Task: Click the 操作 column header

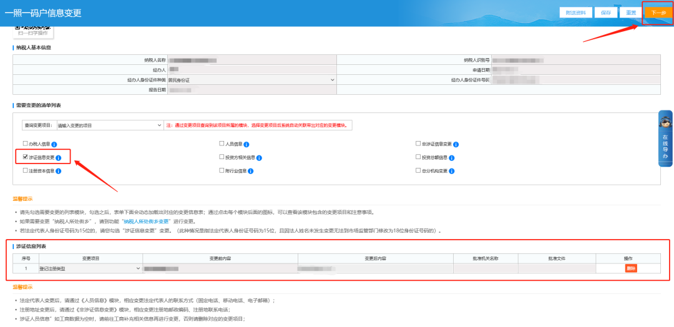Action: pyautogui.click(x=628, y=258)
